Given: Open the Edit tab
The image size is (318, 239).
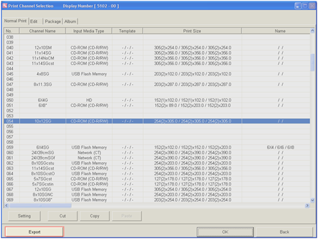Looking at the screenshot, I should (x=34, y=22).
